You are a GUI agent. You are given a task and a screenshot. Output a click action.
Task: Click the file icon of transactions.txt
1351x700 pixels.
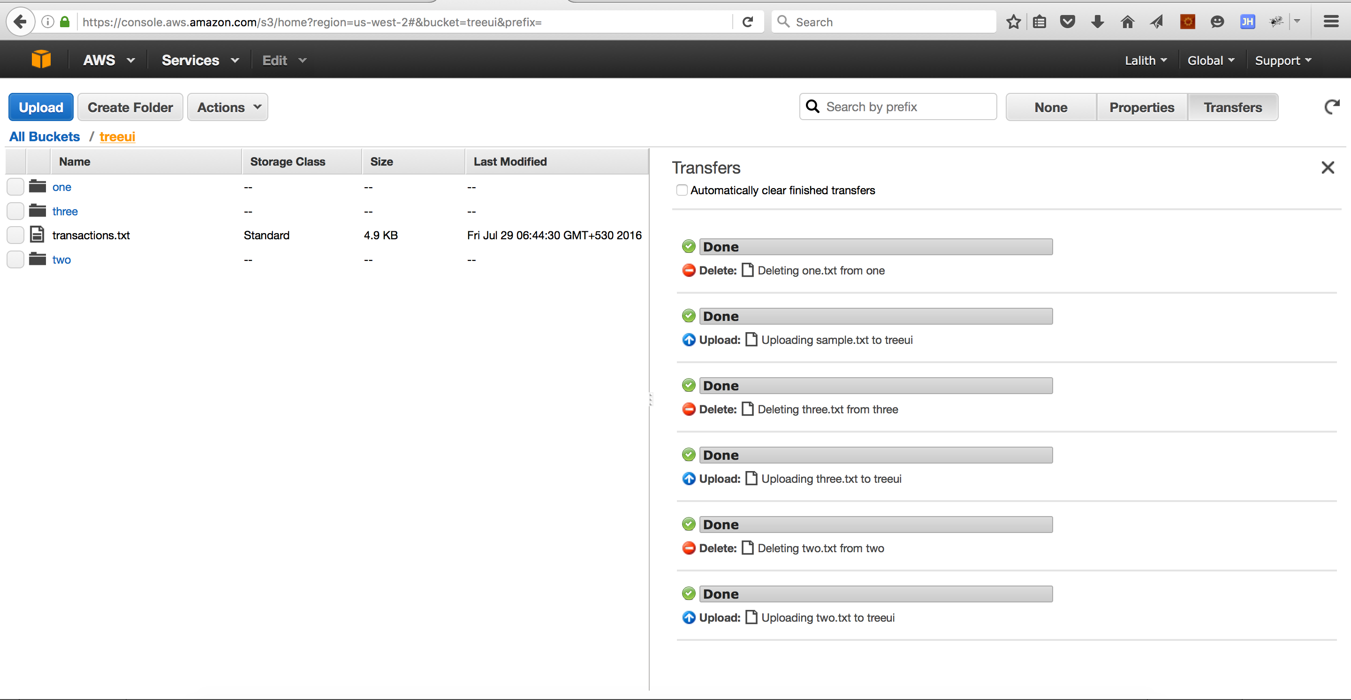[37, 235]
